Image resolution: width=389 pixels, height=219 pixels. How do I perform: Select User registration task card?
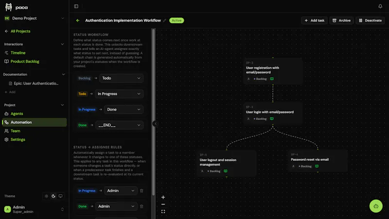[x=273, y=71]
